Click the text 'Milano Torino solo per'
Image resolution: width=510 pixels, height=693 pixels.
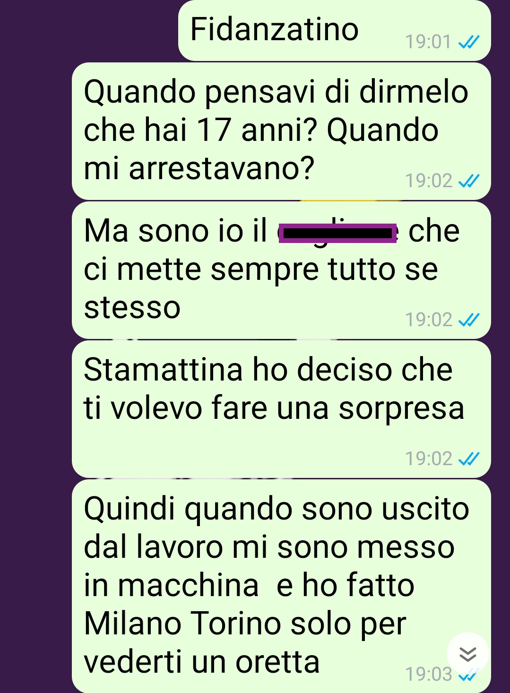tap(245, 624)
